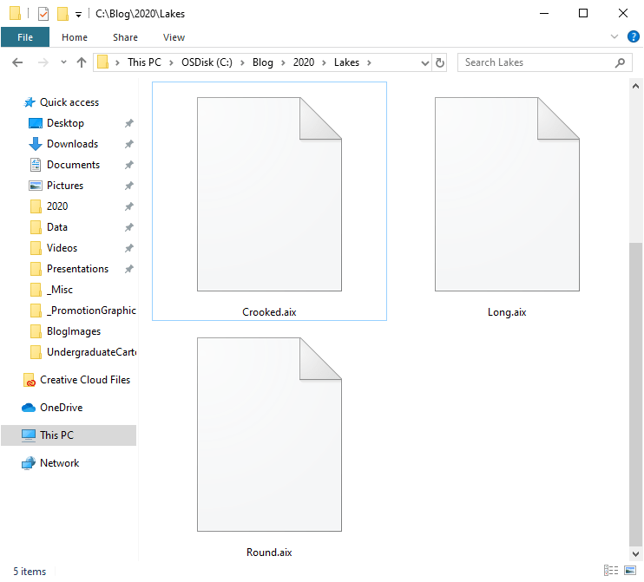Click the file pane vertical scrollbar thumb

point(635,395)
